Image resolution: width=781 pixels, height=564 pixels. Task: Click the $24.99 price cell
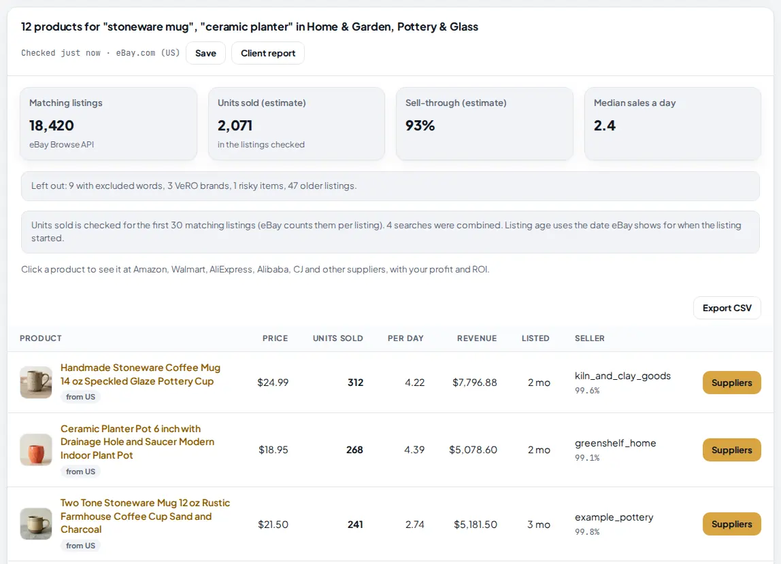click(273, 383)
